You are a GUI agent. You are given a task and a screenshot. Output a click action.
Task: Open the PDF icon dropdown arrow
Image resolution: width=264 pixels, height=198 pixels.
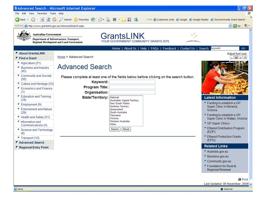point(249,26)
